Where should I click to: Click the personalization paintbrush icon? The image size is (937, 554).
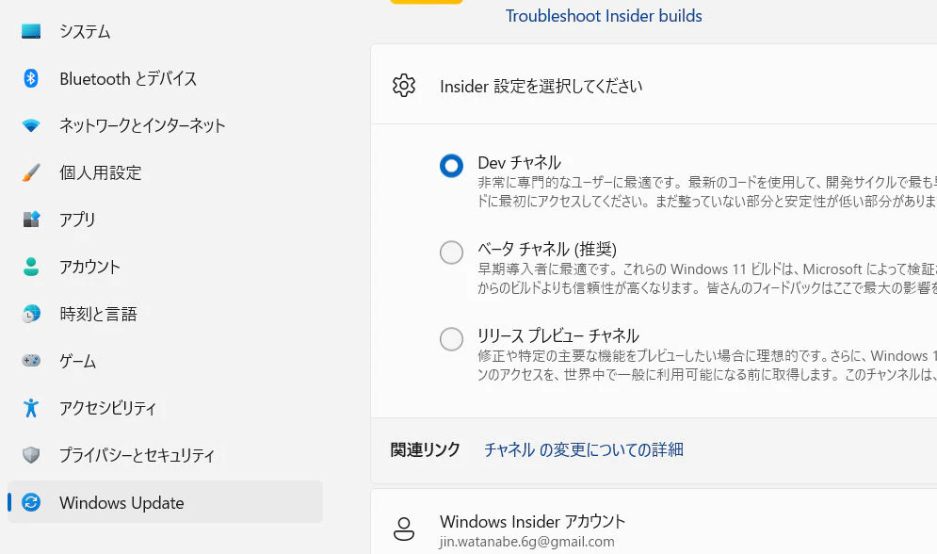click(x=31, y=172)
